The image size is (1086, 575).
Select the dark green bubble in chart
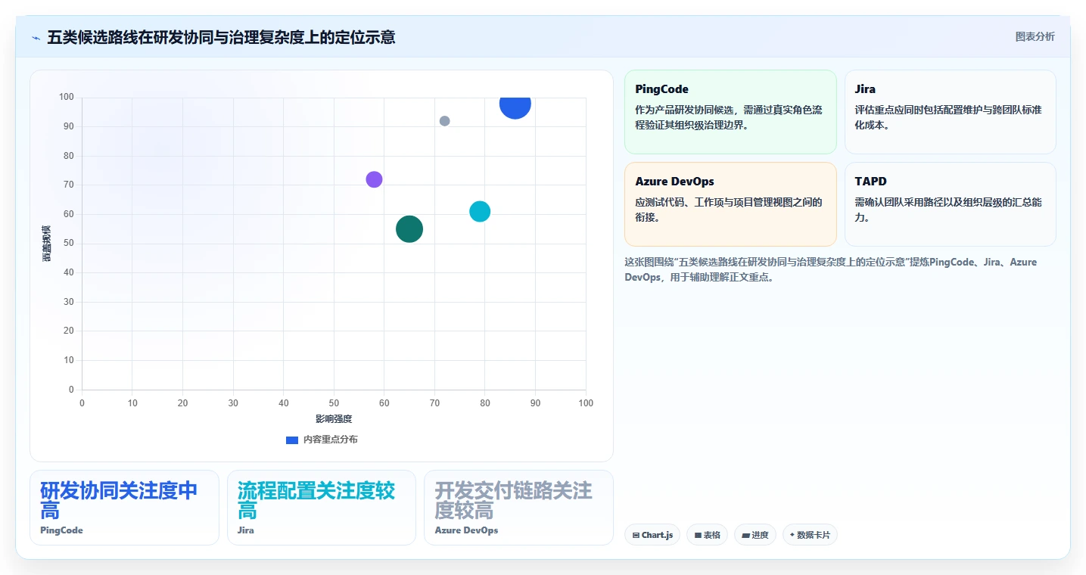coord(409,229)
